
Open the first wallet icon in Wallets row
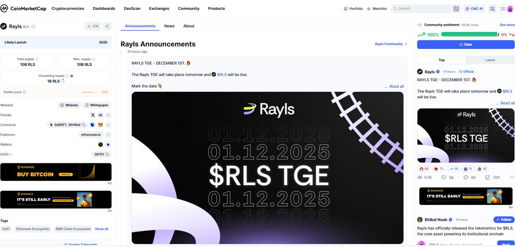pos(100,145)
